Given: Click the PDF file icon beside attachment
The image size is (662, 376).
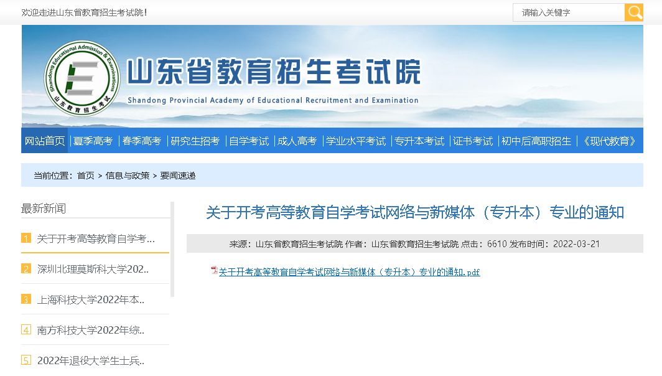Looking at the screenshot, I should (x=214, y=271).
